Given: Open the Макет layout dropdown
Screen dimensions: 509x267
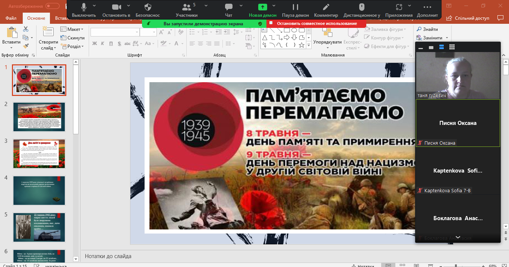Looking at the screenshot, I should [72, 29].
